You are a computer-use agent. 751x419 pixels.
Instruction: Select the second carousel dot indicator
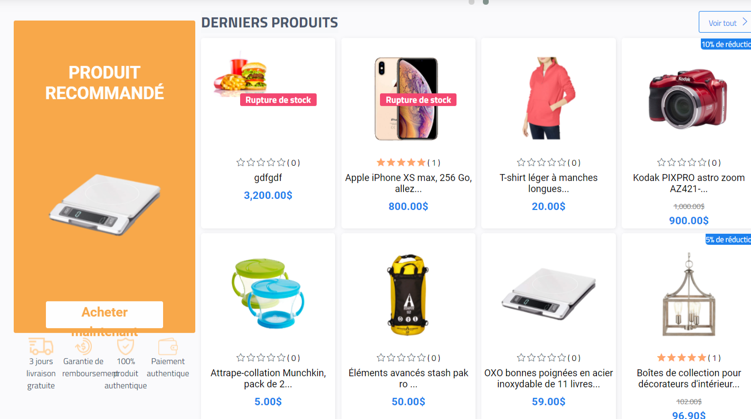pyautogui.click(x=486, y=2)
